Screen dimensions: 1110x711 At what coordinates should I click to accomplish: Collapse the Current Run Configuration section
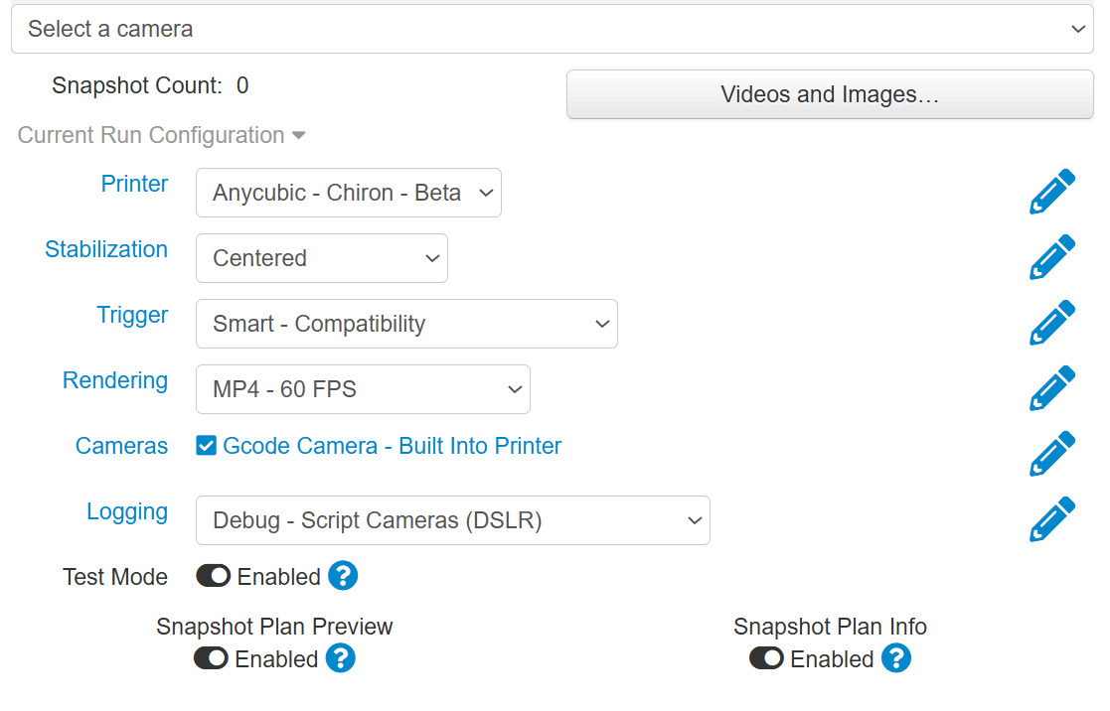click(161, 135)
